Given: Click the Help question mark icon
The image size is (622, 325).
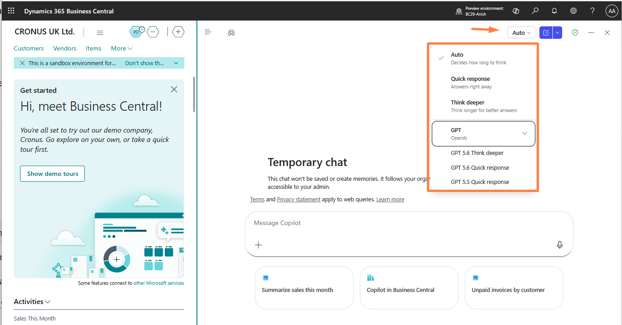Looking at the screenshot, I should tap(593, 11).
